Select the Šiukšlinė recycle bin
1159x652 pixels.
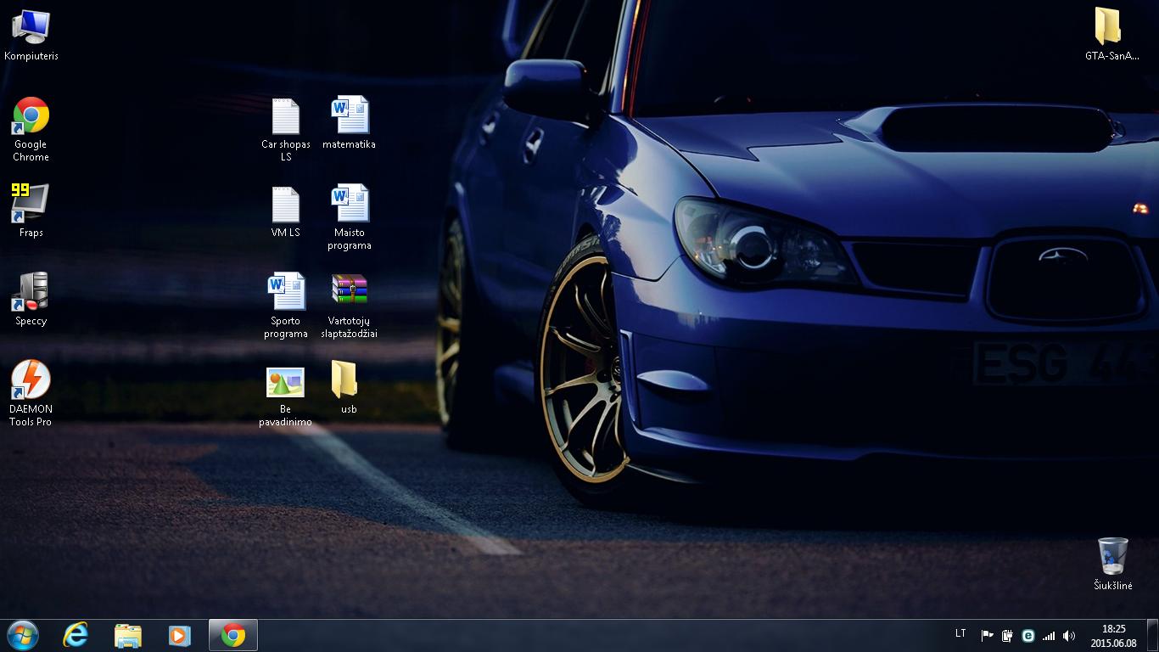point(1112,564)
